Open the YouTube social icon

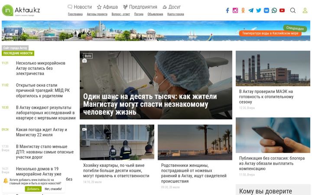pos(282,10)
